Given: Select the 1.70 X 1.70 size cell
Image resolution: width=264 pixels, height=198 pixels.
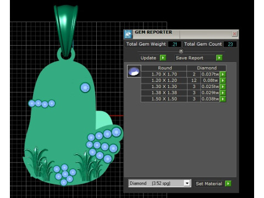Looking at the screenshot, I should coord(164,74).
